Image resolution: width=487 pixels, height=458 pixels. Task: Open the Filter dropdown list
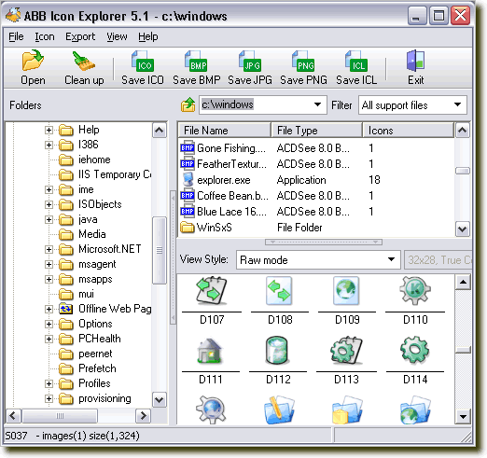point(457,104)
